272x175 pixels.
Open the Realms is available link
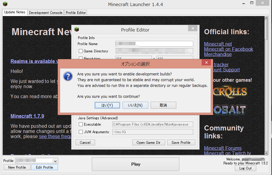(x=34, y=61)
